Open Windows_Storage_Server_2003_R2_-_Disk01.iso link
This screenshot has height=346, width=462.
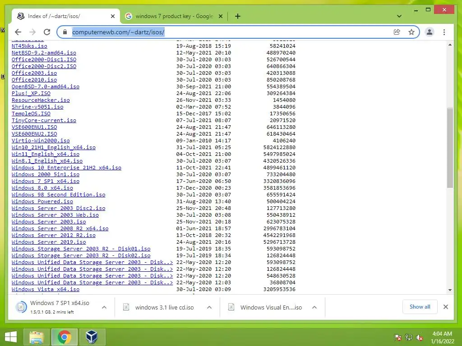(x=81, y=249)
